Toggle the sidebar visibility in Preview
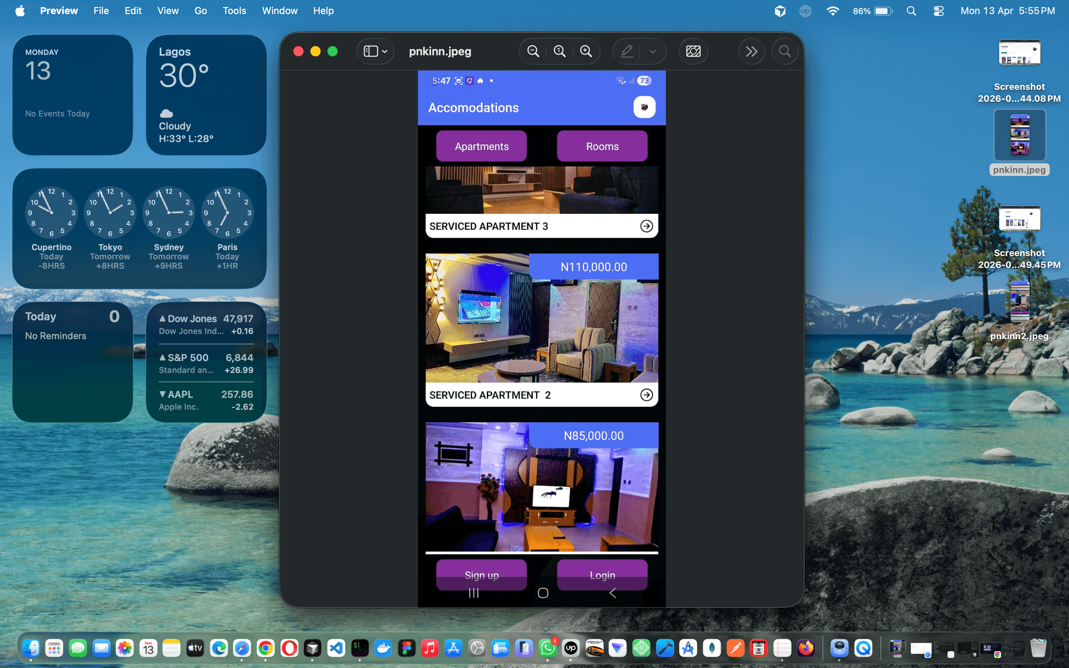Viewport: 1069px width, 668px height. click(x=370, y=51)
